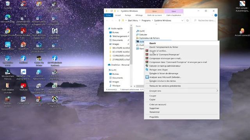
Task: Expand the chevron after Start Menu breadcrumb
Action: click(140, 21)
